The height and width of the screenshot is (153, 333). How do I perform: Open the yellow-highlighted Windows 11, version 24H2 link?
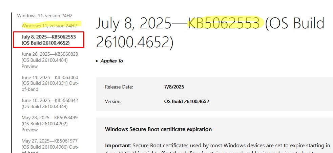coord(49,26)
